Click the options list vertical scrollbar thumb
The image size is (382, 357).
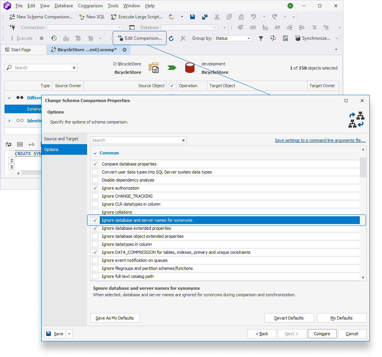tap(363, 167)
